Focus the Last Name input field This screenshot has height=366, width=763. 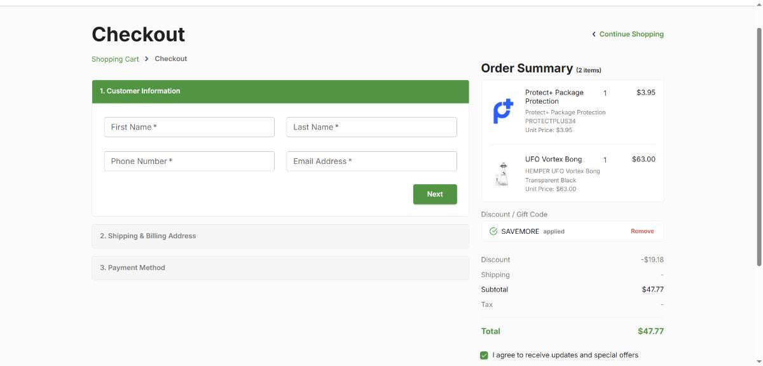[371, 127]
